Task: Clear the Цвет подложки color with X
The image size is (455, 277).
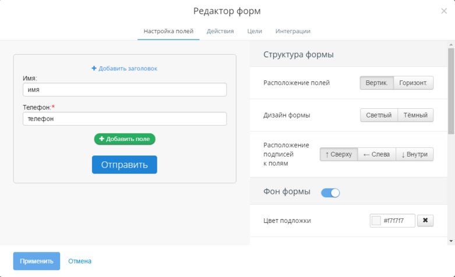Action: (425, 220)
